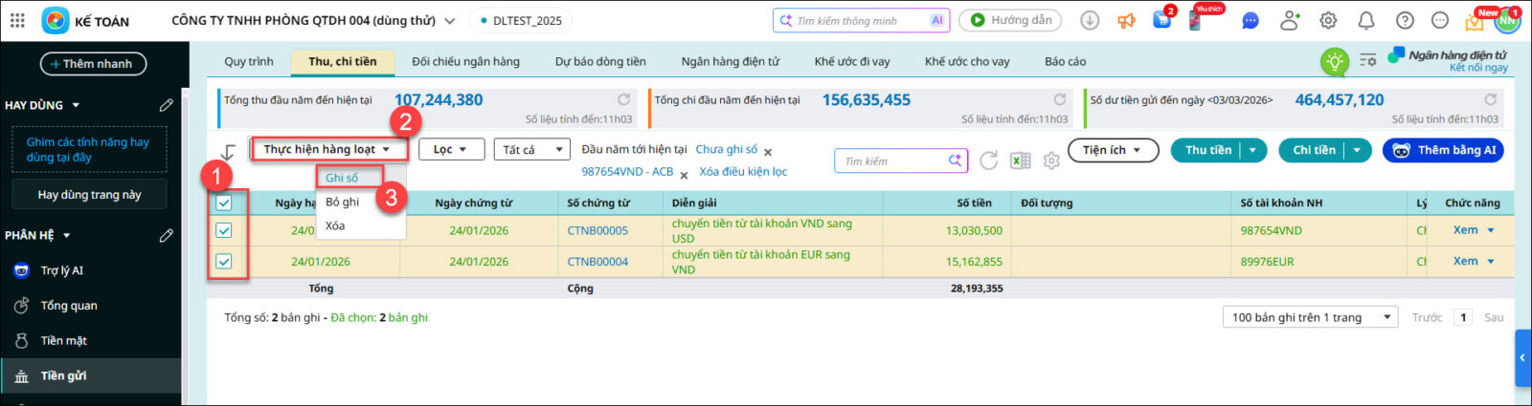The width and height of the screenshot is (1532, 406).
Task: Click the refresh data icon beside search
Action: click(989, 160)
